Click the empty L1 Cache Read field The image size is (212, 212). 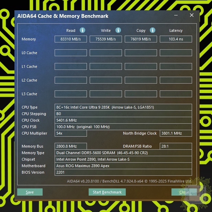(x=71, y=66)
